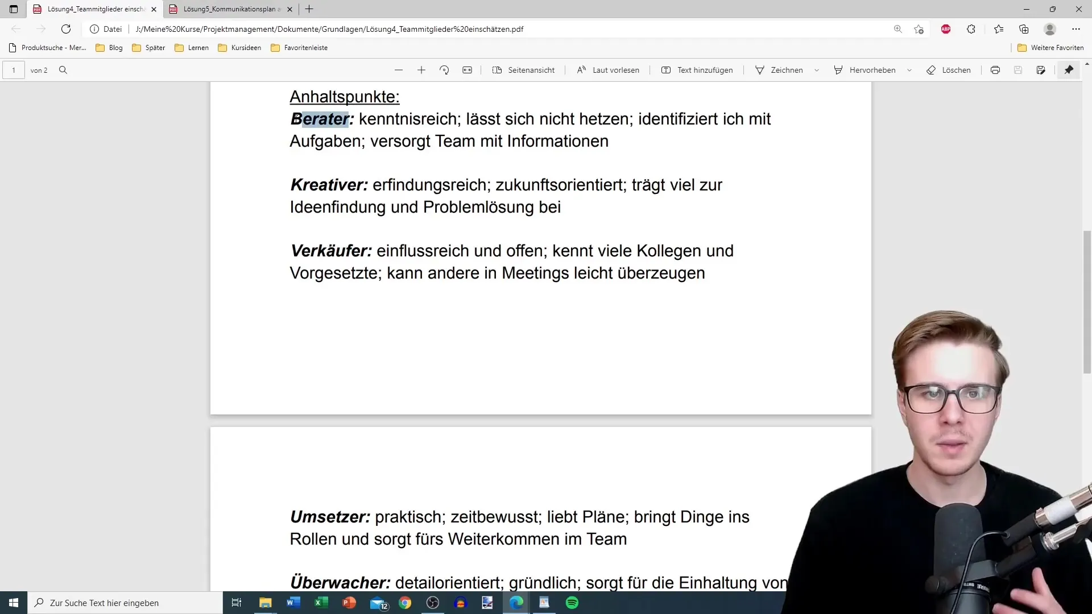Open Edge browser from taskbar

(516, 603)
